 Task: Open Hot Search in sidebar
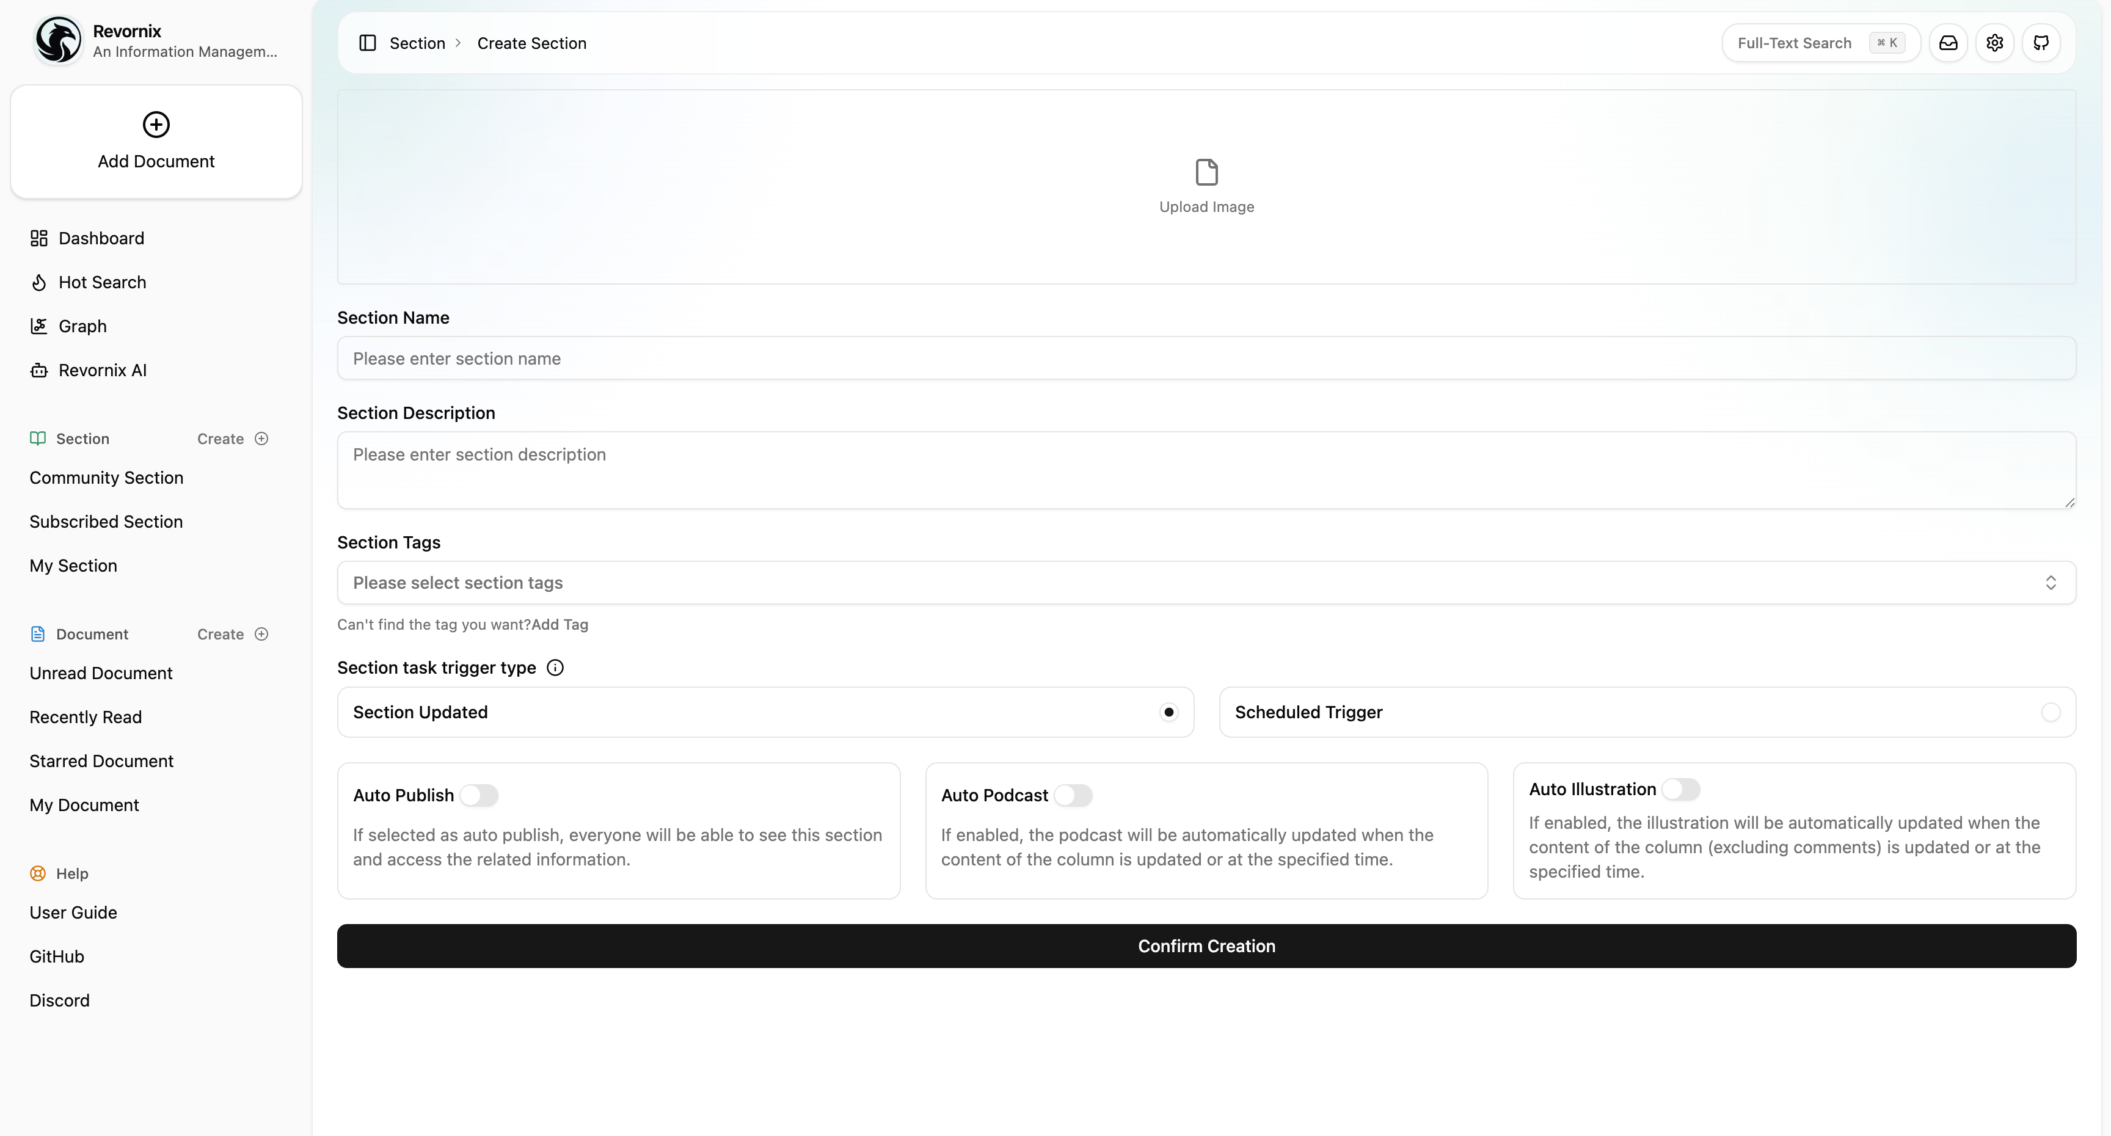[x=101, y=282]
